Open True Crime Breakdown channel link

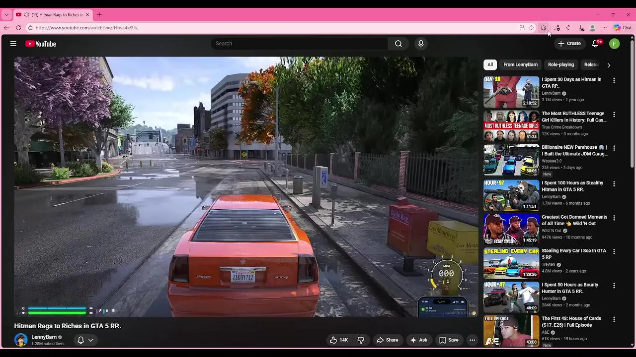[561, 127]
